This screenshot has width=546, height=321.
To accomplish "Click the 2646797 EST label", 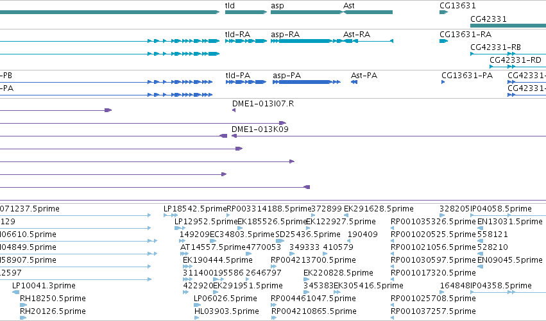I will tap(263, 273).
